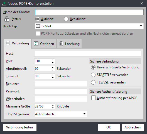Image resolution: width=147 pixels, height=134 pixels.
Task: Click the Abbrechen button
Action: click(x=133, y=127)
